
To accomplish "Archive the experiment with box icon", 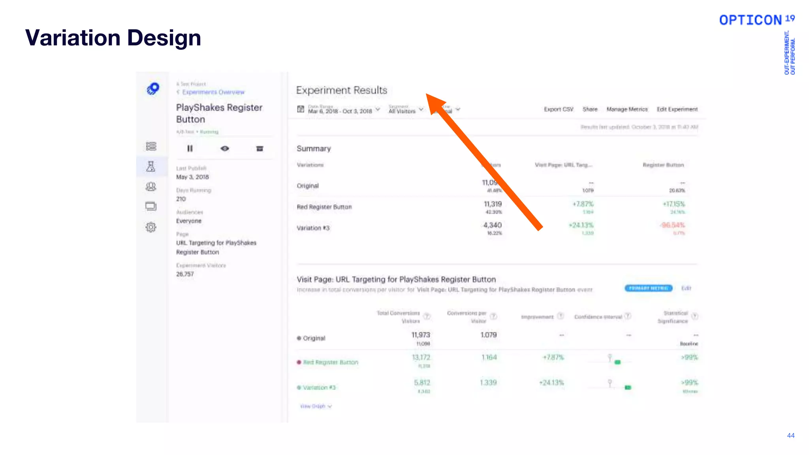I will [x=260, y=149].
